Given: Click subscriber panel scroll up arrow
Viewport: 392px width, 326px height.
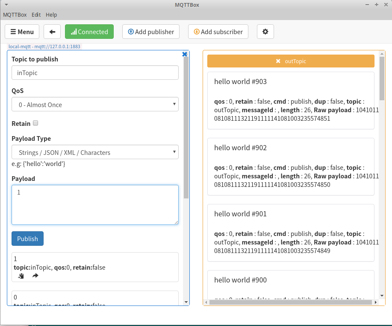Looking at the screenshot, I should (382, 54).
